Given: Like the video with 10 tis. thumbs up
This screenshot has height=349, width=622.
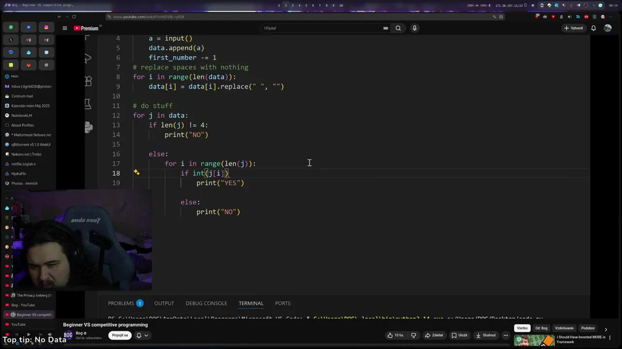Looking at the screenshot, I should pos(397,335).
